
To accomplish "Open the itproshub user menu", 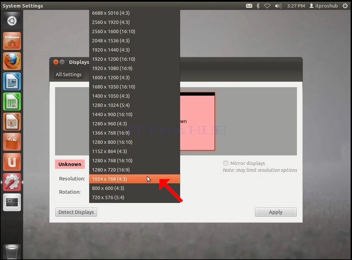I will tap(324, 6).
